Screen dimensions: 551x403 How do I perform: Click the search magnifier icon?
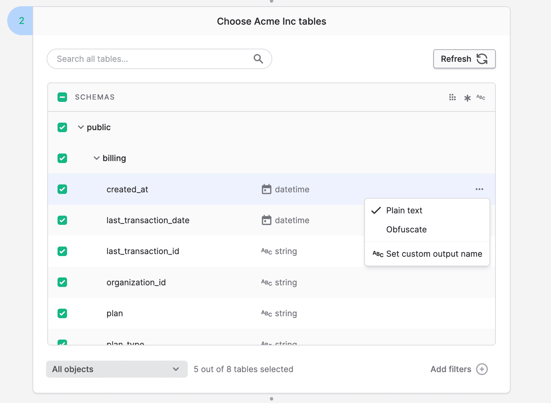point(258,59)
